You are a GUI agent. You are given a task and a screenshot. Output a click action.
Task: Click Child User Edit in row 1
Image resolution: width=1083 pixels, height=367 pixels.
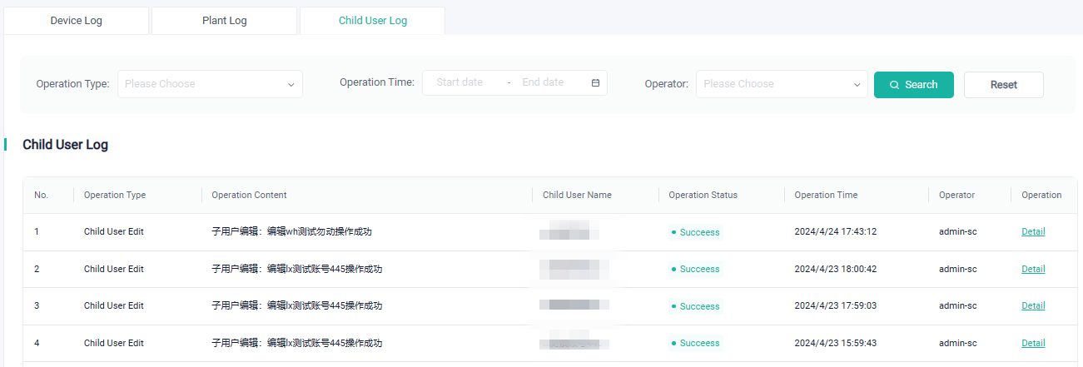(114, 232)
